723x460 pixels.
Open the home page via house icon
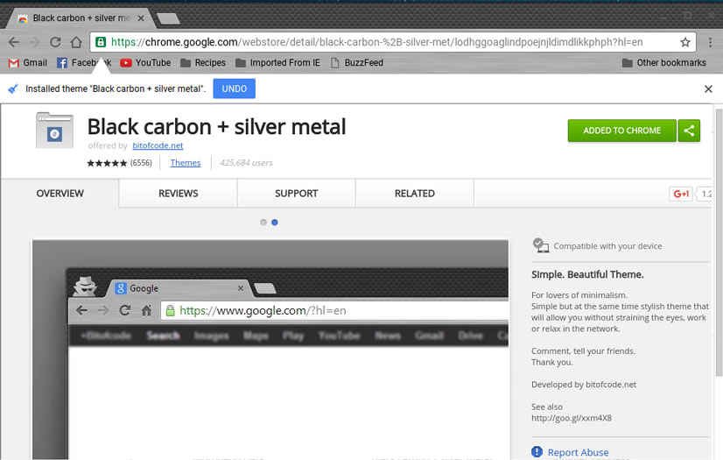point(76,42)
